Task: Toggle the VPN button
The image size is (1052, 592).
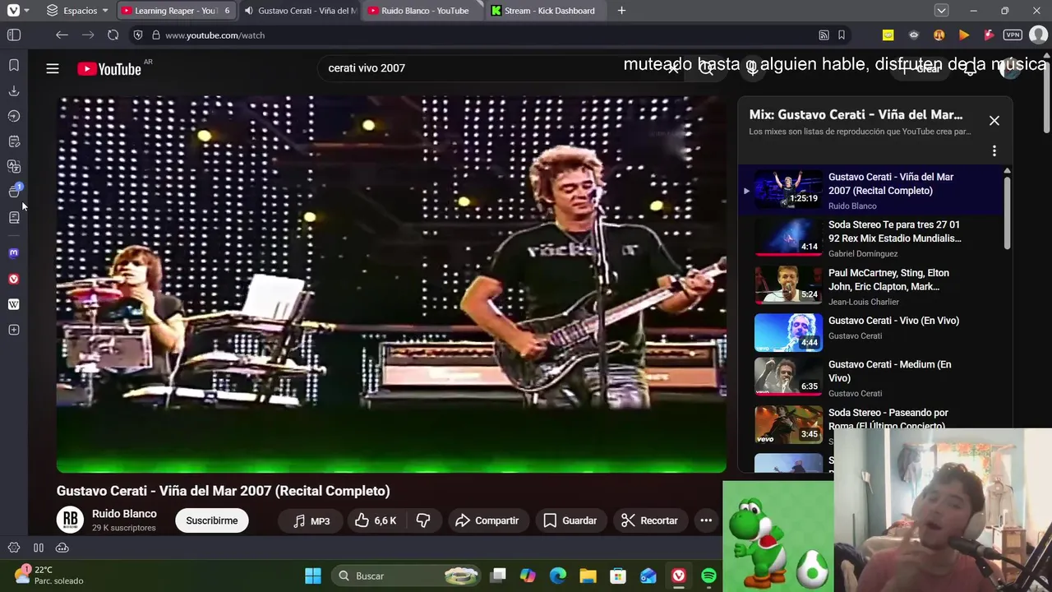Action: [1013, 35]
